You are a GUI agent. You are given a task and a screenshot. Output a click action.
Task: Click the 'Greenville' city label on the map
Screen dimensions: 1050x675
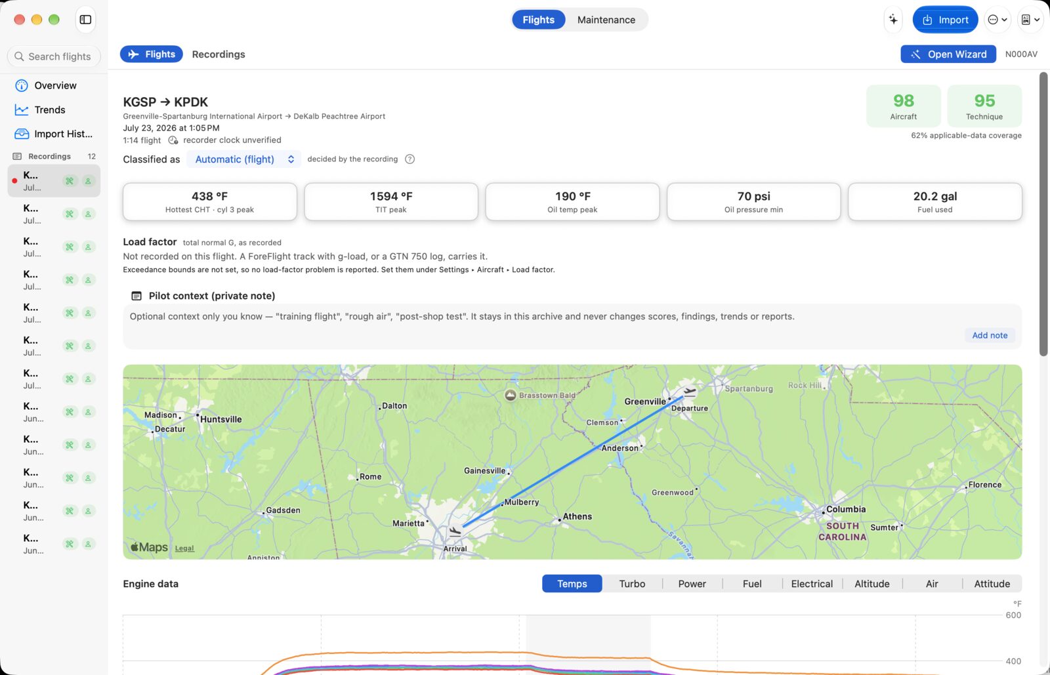click(644, 401)
